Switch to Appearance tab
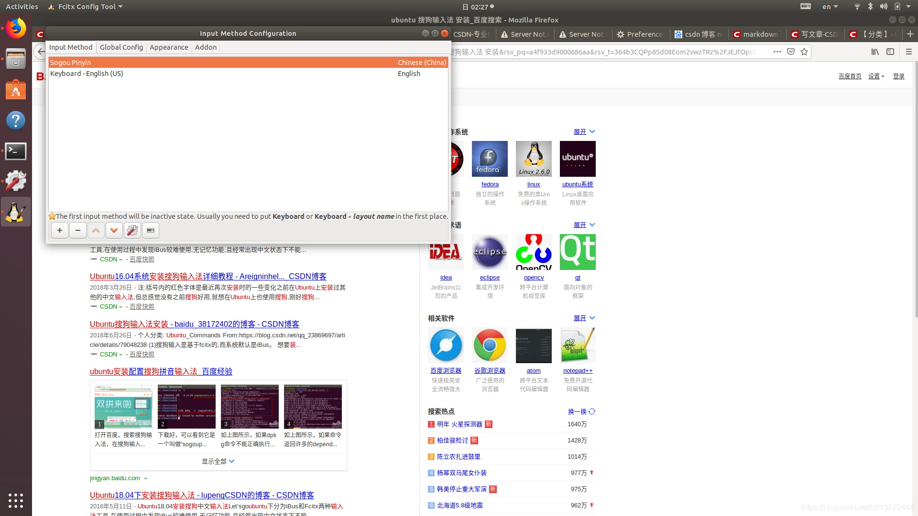Screen dimensions: 918x516 click(x=169, y=47)
